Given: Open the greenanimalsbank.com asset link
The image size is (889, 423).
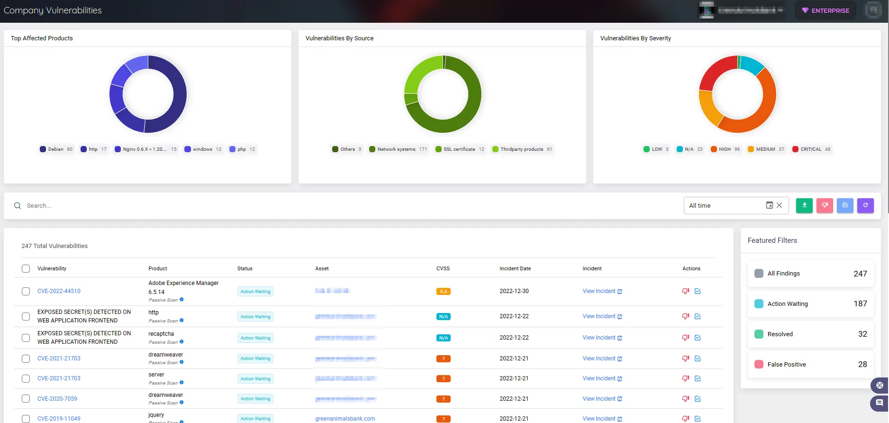Looking at the screenshot, I should click(345, 419).
